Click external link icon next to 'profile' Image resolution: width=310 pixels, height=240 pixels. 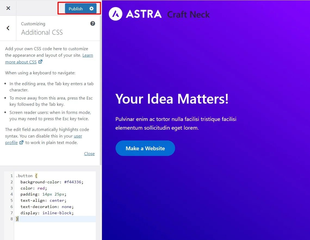[x=21, y=142]
